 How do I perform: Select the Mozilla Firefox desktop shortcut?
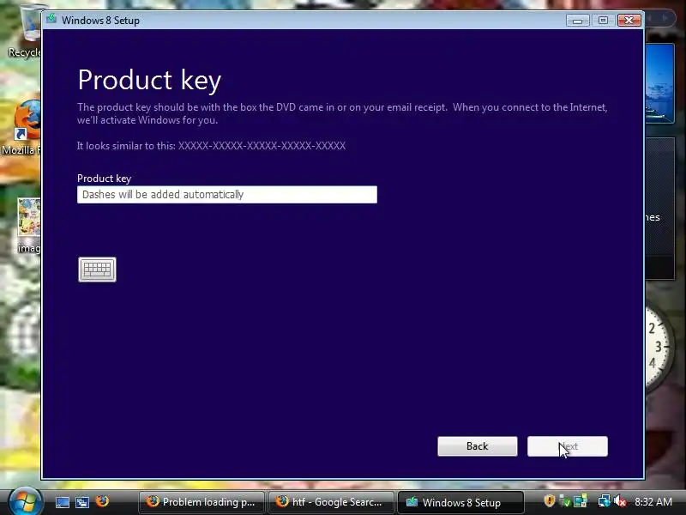point(22,127)
